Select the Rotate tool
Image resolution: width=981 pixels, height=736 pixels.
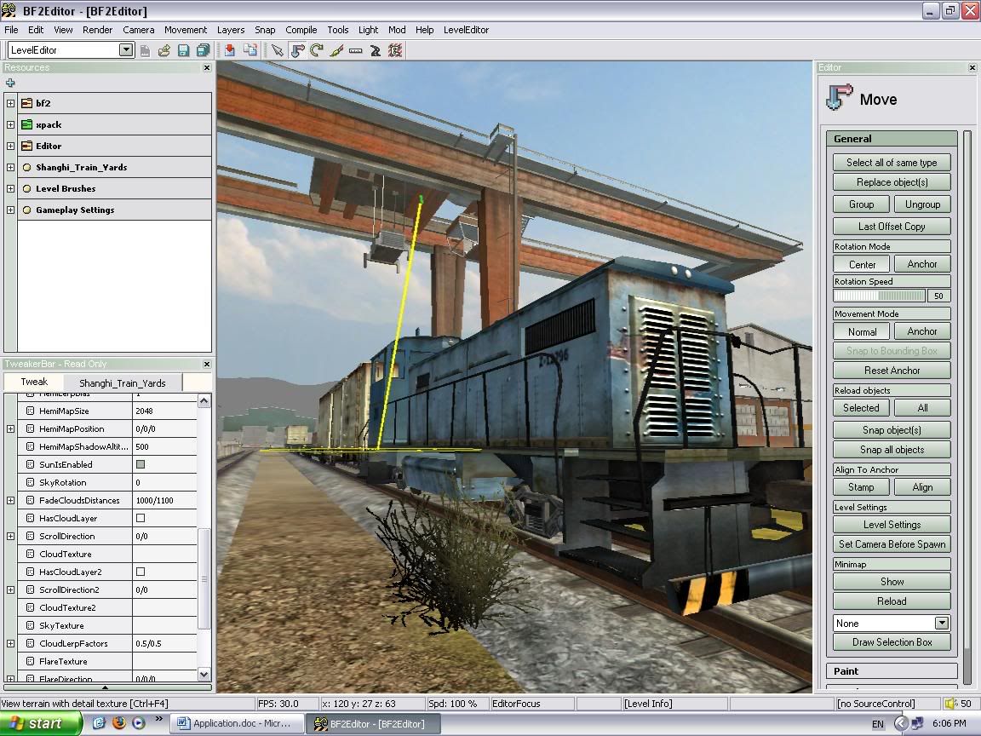coord(317,51)
